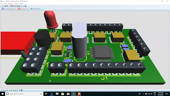Click the volume speaker tray icon
This screenshot has height=96, width=170.
pos(151,94)
